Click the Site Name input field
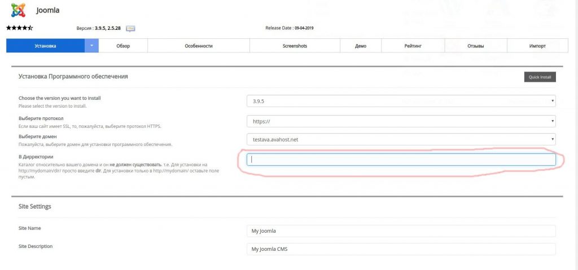Screen dimensions: 578x270 pos(401,231)
